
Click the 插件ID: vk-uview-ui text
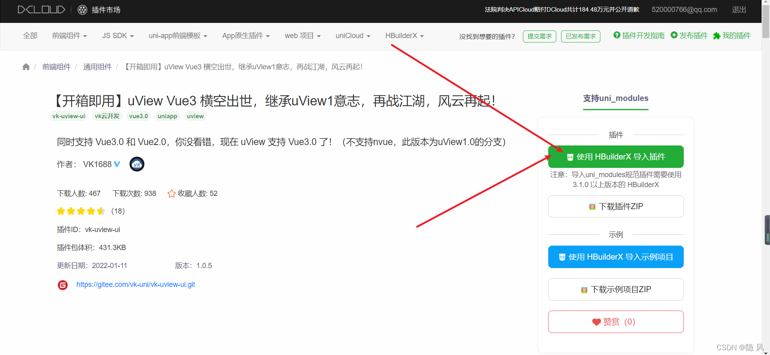click(x=88, y=230)
